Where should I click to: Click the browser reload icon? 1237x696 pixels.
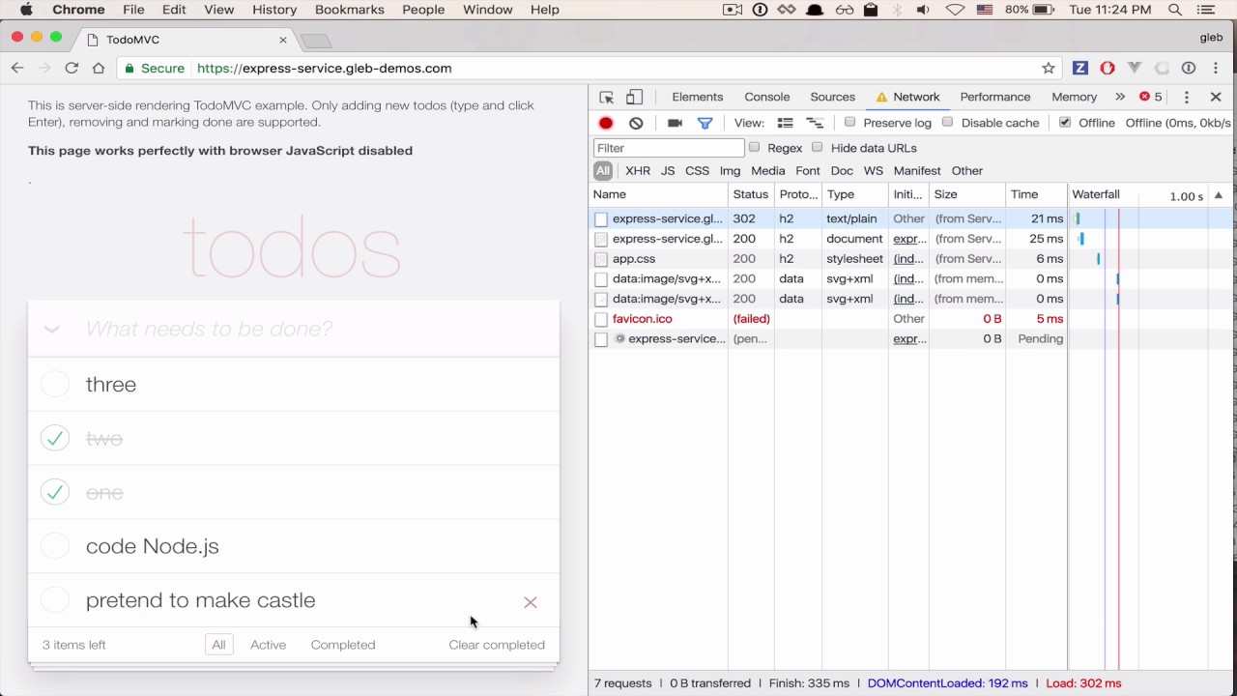coord(72,68)
